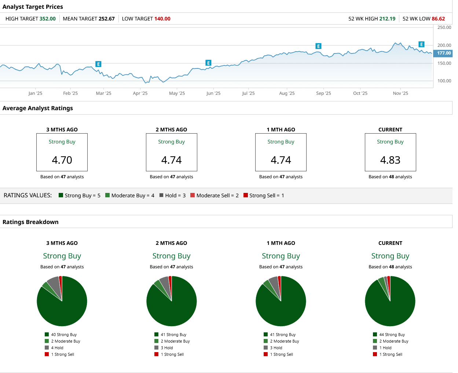
Task: Click the 177.00 price marker on axis
Action: click(x=443, y=53)
